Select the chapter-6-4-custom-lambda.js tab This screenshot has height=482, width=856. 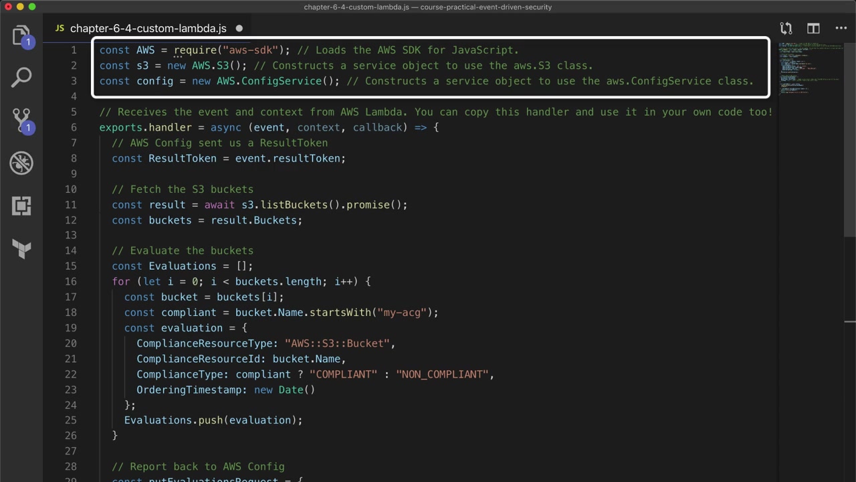point(148,28)
